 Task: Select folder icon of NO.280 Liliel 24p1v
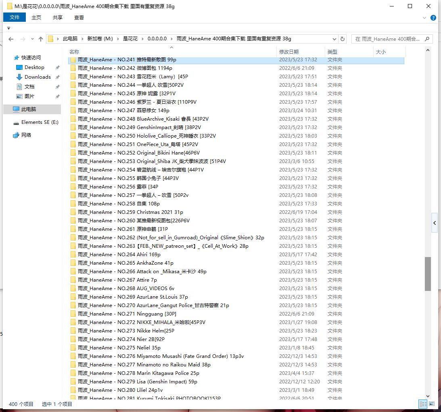click(x=73, y=390)
